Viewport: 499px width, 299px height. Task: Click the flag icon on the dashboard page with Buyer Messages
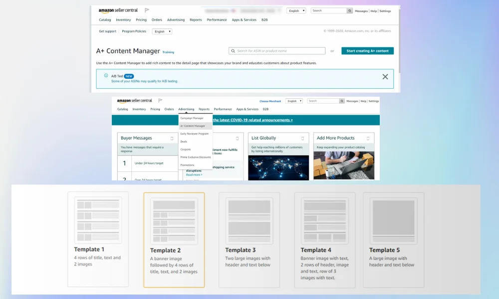tap(160, 100)
